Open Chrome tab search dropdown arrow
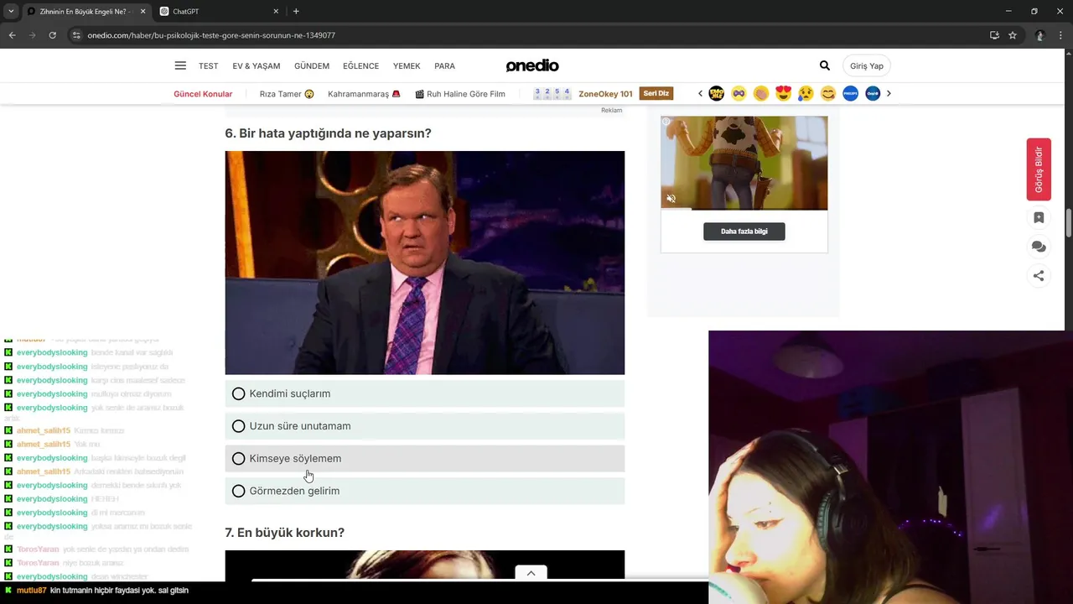Screen dimensions: 1073x604 pos(11,11)
